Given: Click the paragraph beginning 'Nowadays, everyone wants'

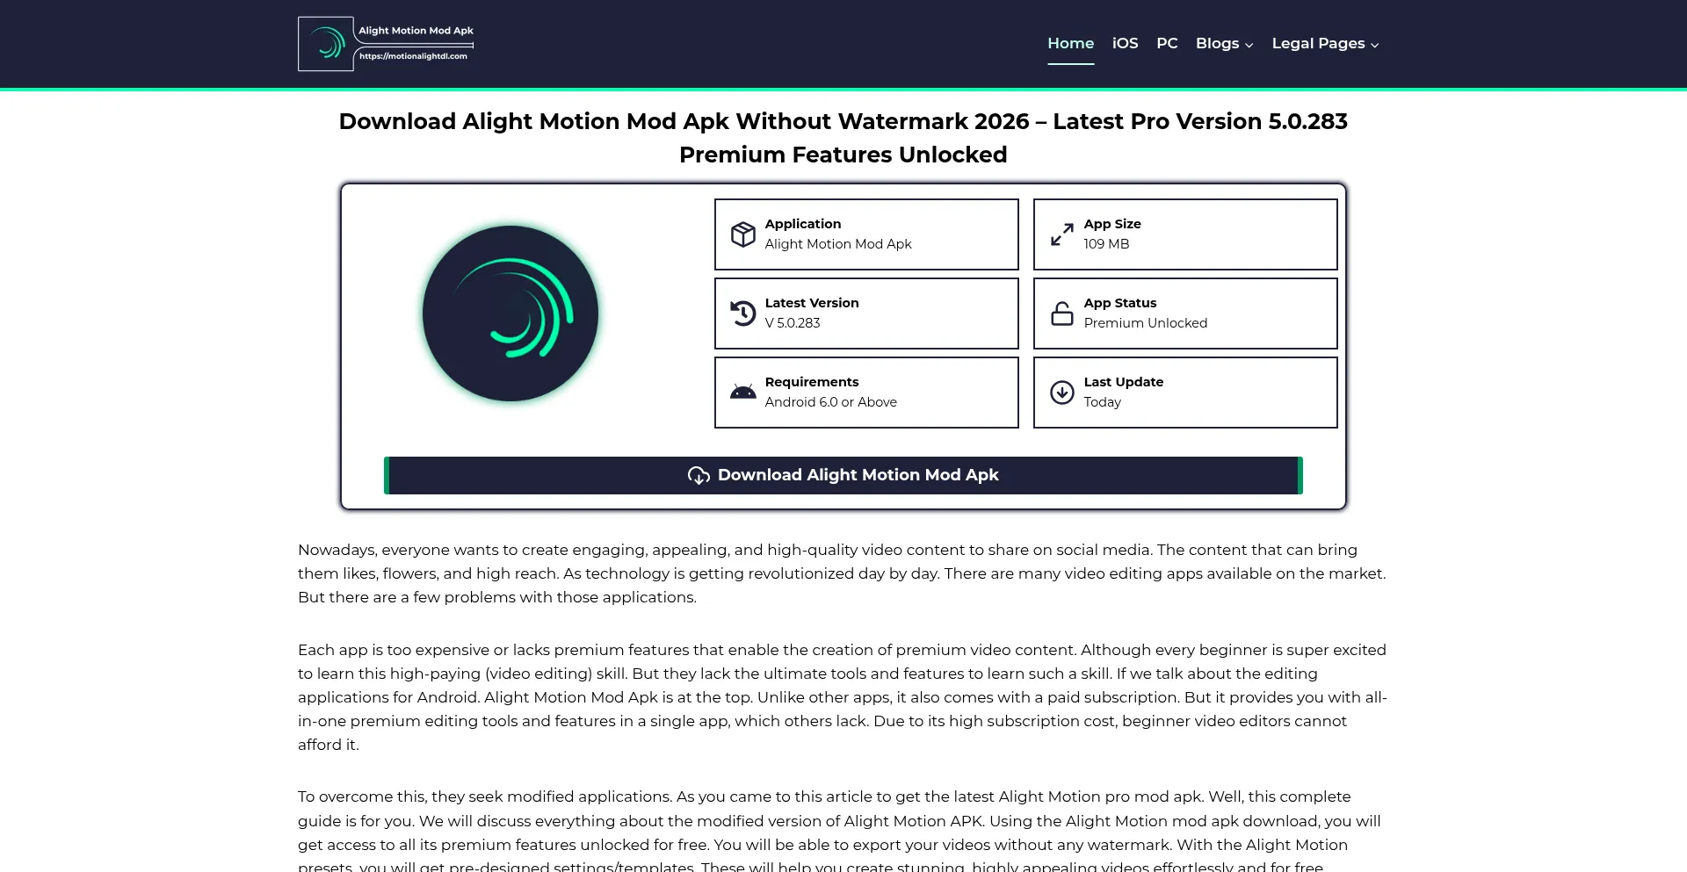Looking at the screenshot, I should pyautogui.click(x=842, y=573).
